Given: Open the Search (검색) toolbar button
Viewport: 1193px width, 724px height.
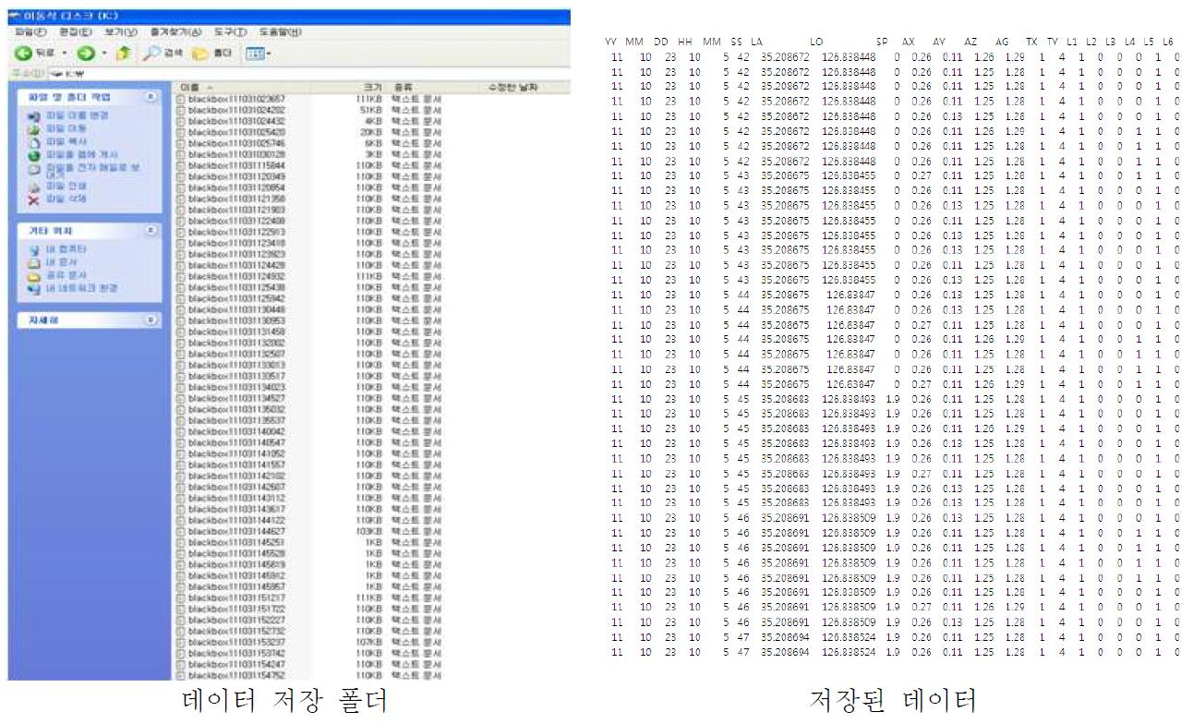Looking at the screenshot, I should click(x=163, y=54).
